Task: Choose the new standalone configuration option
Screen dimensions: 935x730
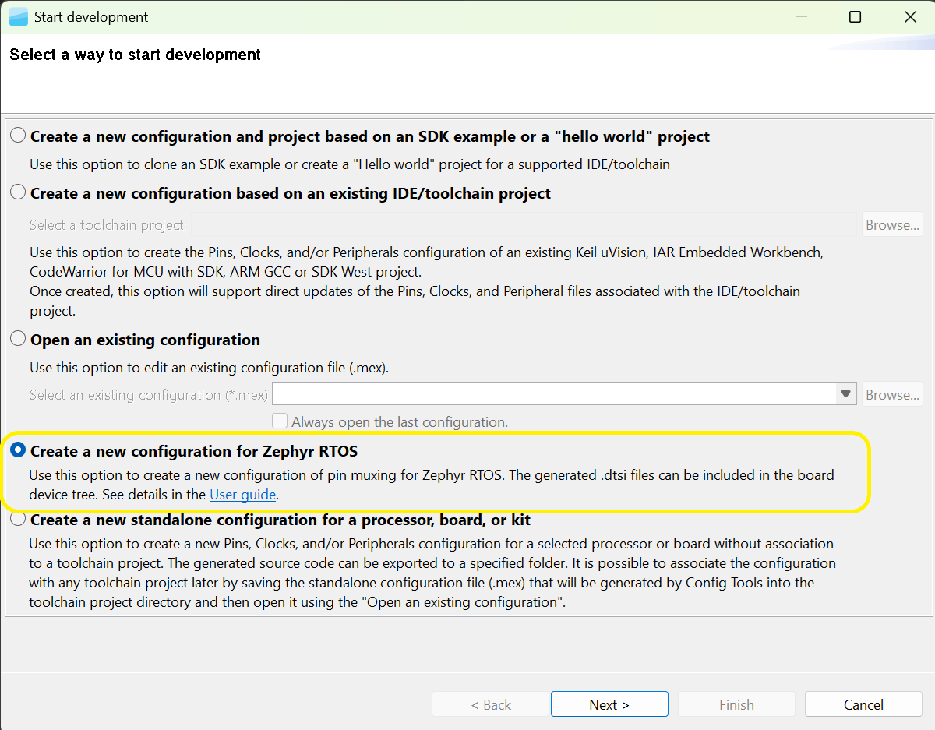Action: (18, 519)
